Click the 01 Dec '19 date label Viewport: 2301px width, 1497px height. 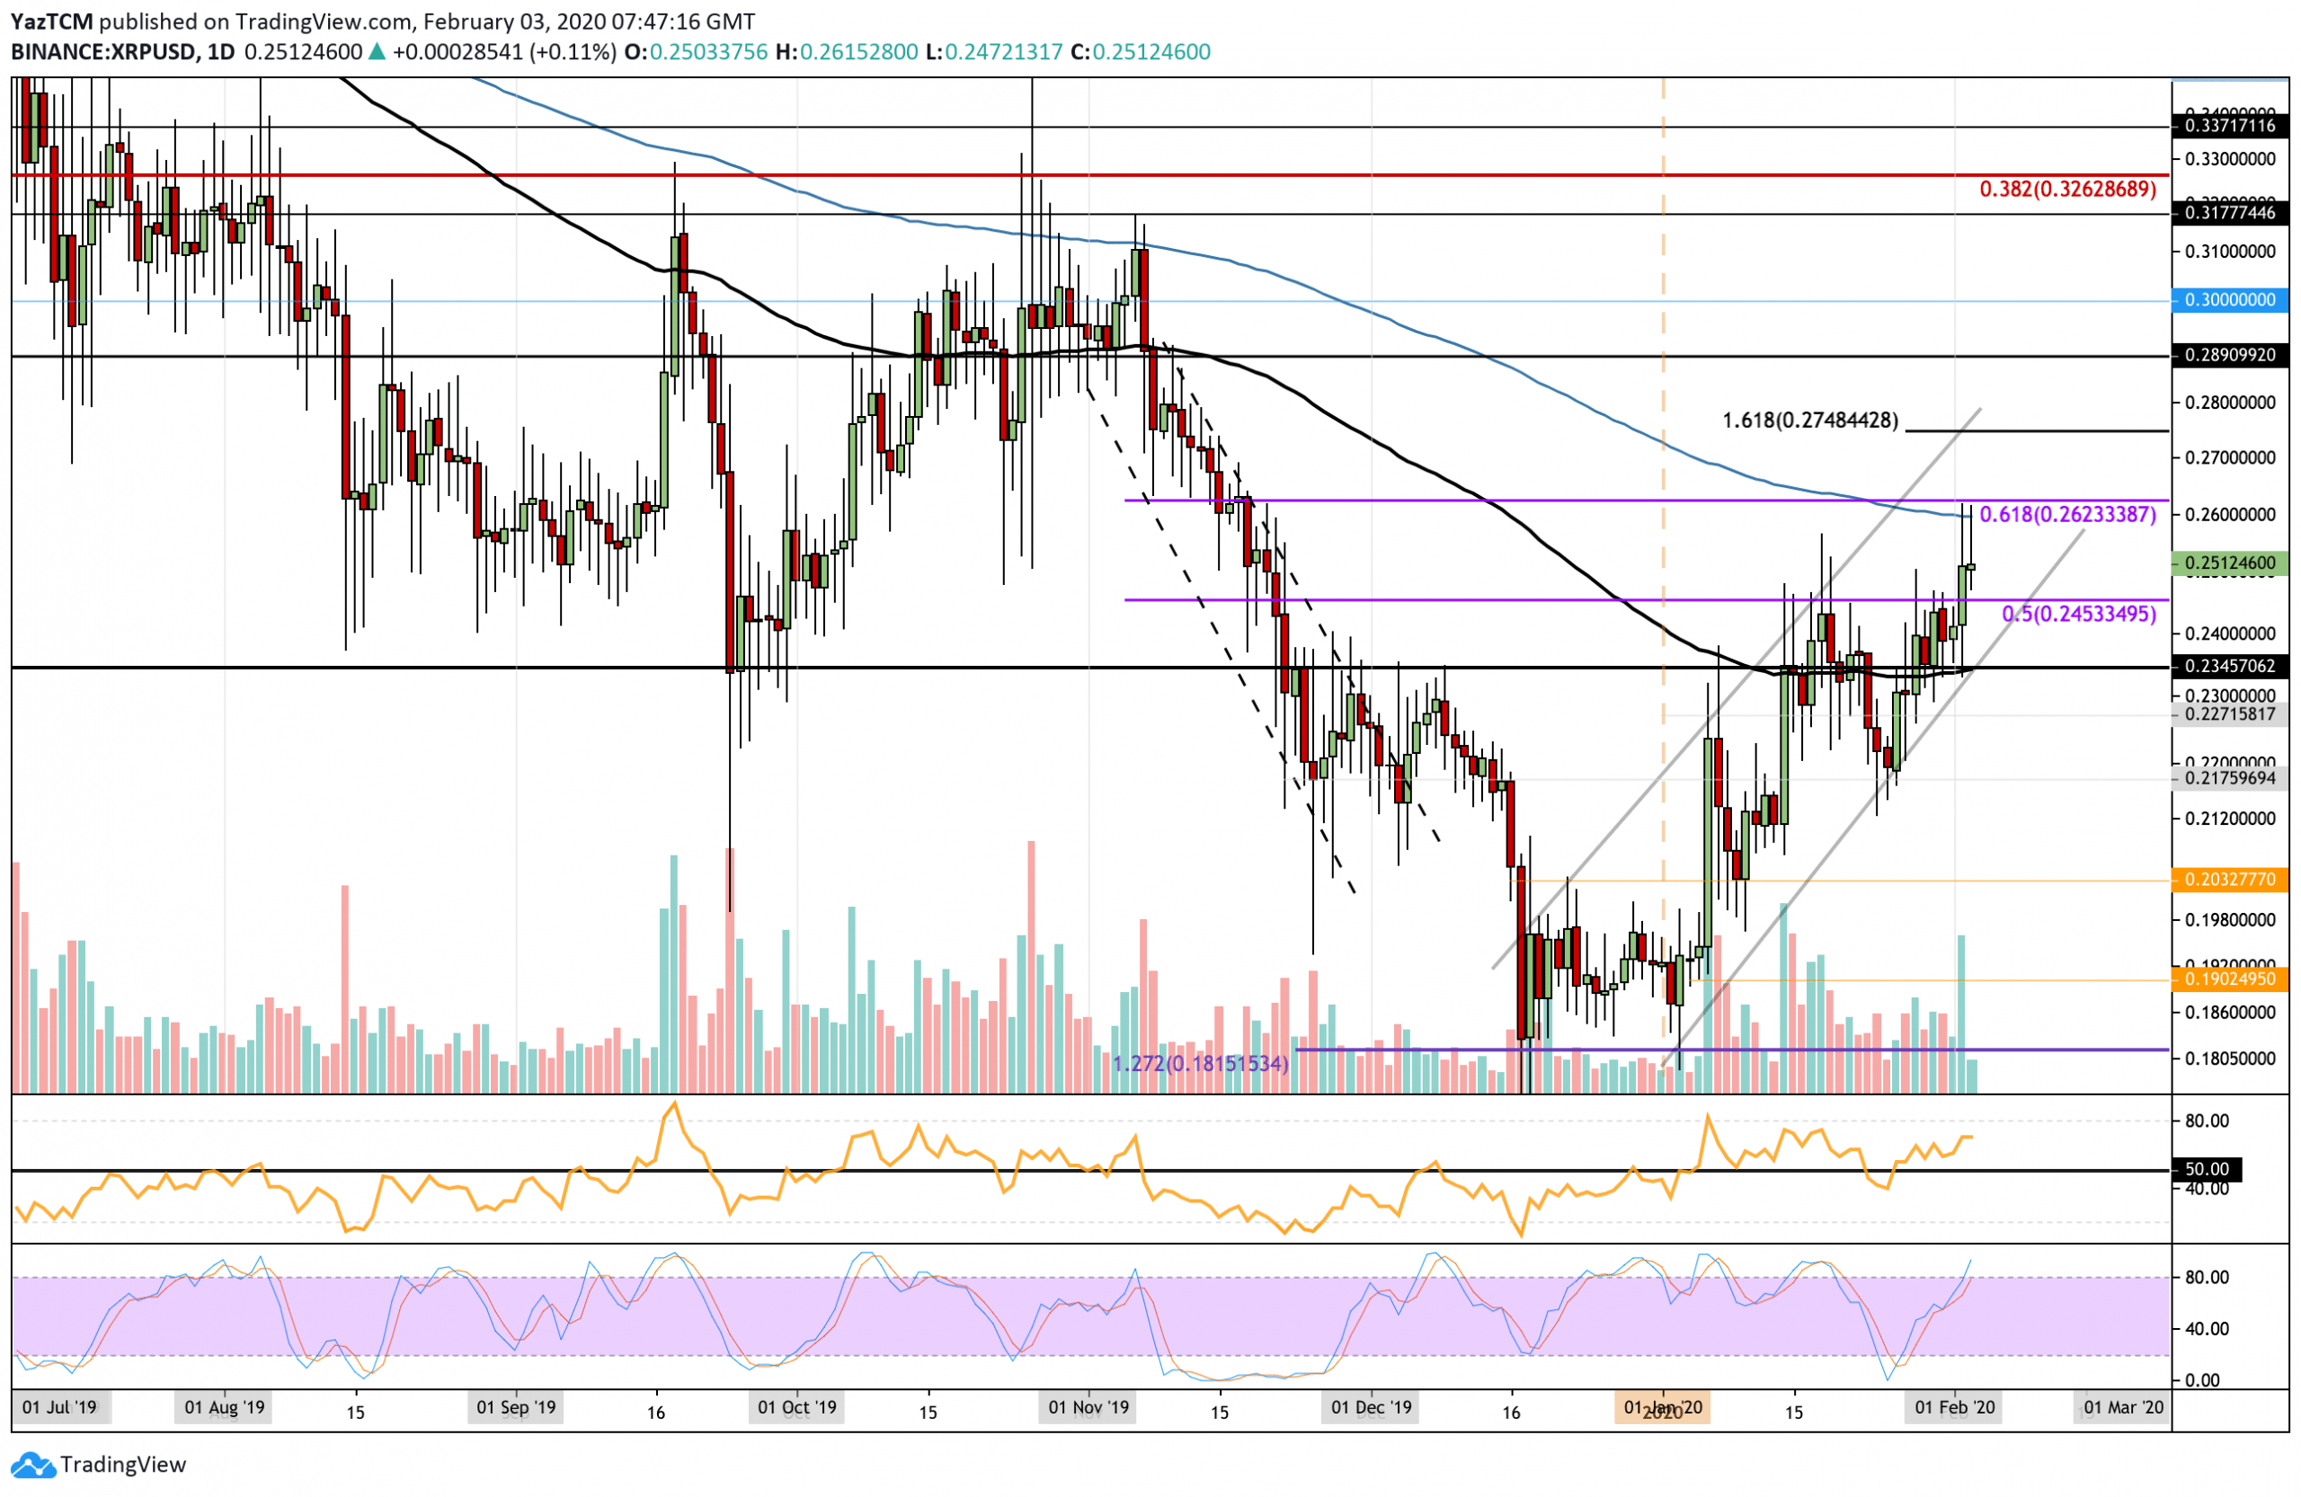pos(1371,1407)
